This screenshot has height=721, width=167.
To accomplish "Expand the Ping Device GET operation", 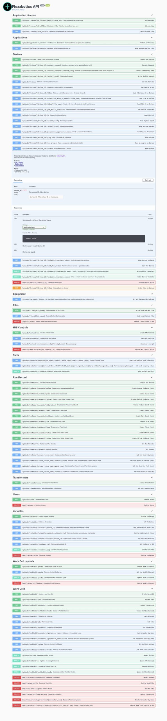I will (83, 137).
